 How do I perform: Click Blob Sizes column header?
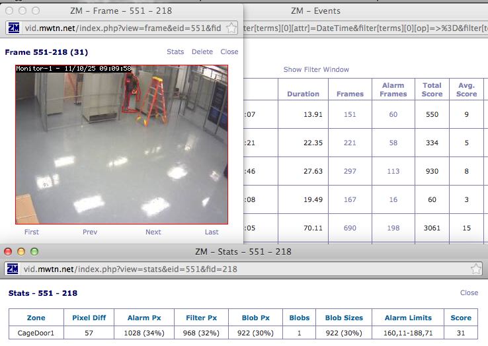tap(344, 318)
